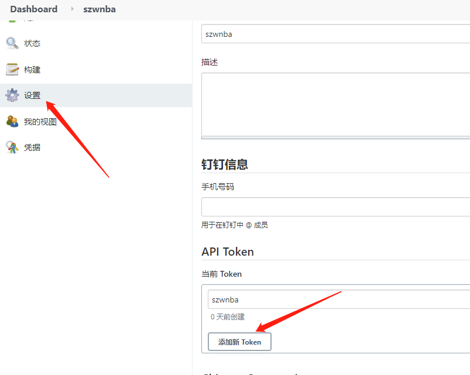
Task: Click the szwnba breadcrumb link
Action: [x=99, y=9]
